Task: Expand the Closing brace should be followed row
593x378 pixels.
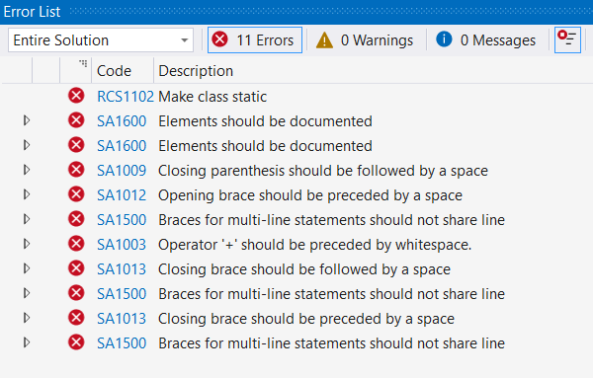Action: (x=27, y=268)
